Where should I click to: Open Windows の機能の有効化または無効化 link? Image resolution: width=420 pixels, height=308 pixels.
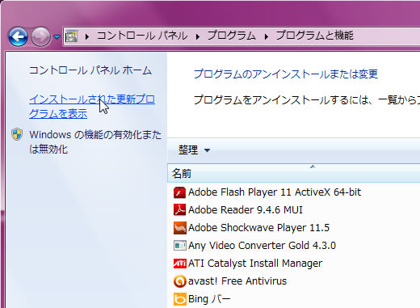click(95, 141)
